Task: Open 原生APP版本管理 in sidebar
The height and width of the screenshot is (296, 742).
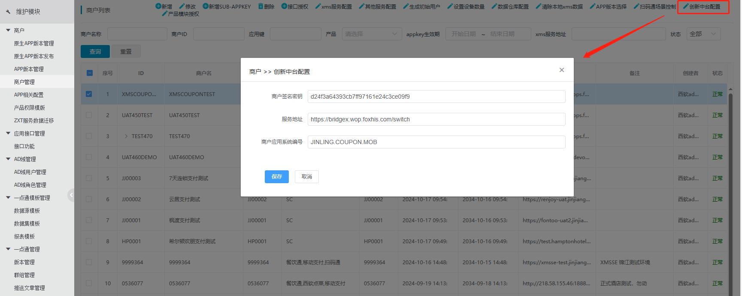Action: point(34,43)
